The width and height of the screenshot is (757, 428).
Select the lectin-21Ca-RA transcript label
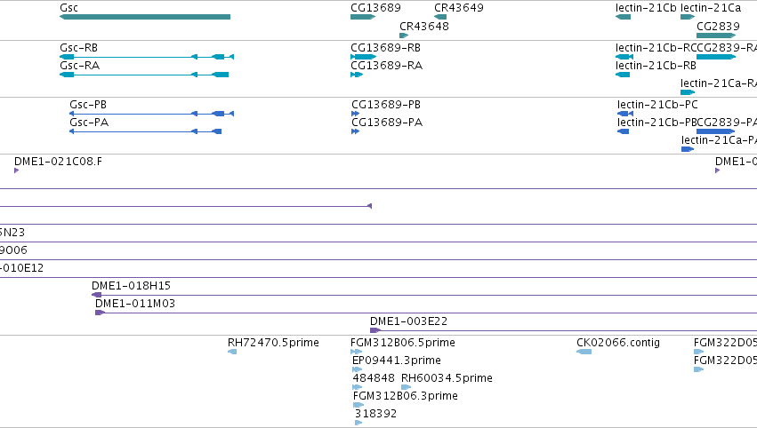[719, 83]
